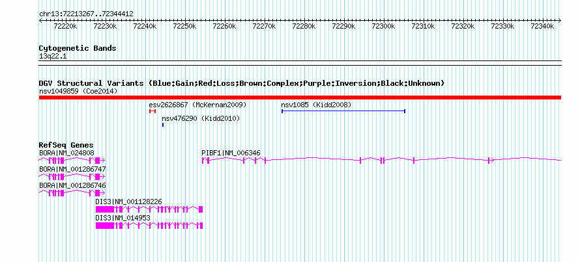Select the DIS3 NM_001128226 transcript glyph
This screenshot has height=262, width=580.
click(149, 209)
